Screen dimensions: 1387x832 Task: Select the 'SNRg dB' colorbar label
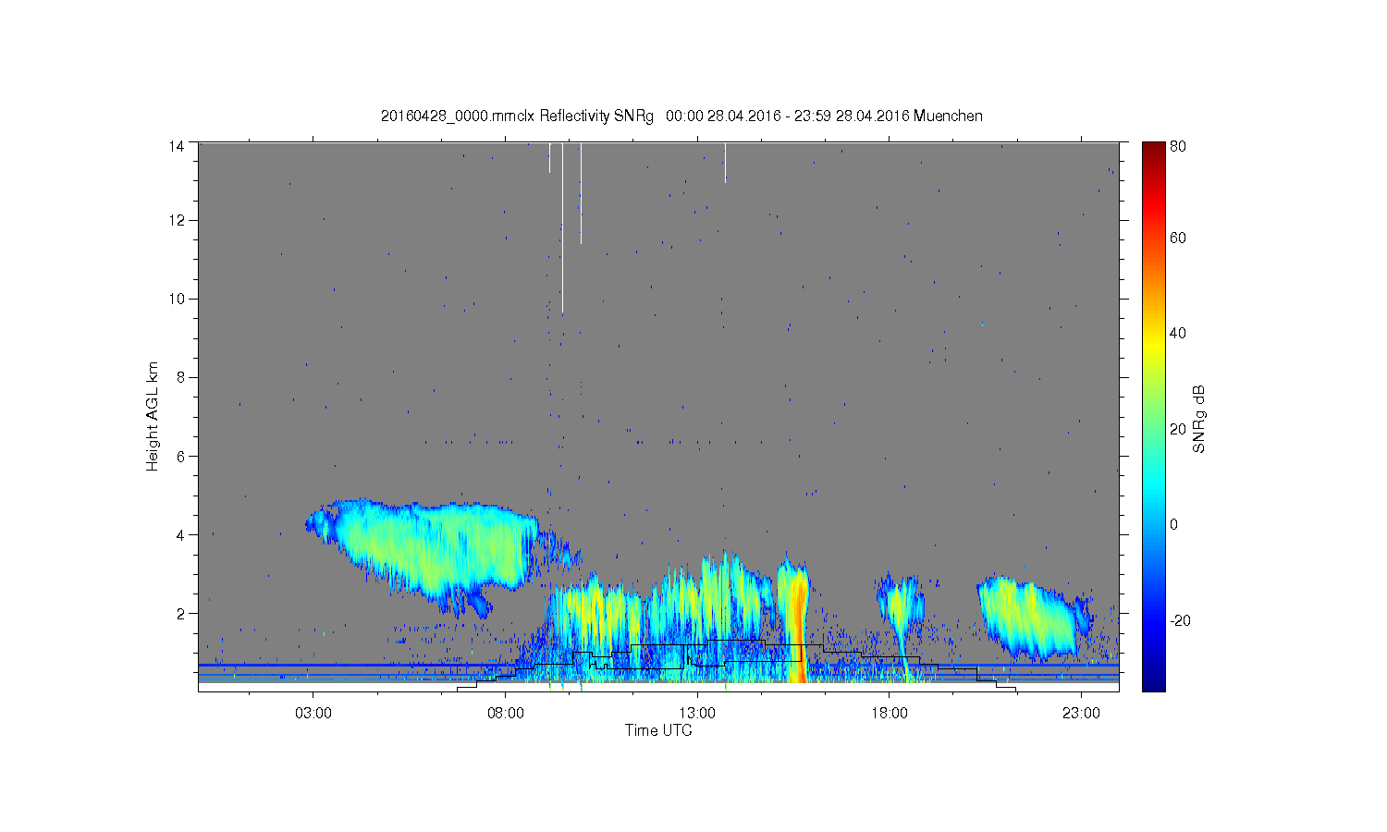pos(1199,419)
